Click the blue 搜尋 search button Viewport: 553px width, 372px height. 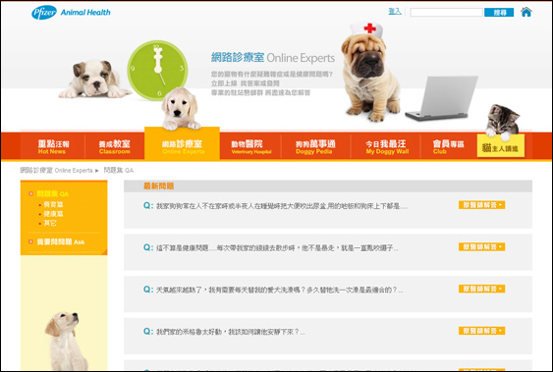pos(499,13)
